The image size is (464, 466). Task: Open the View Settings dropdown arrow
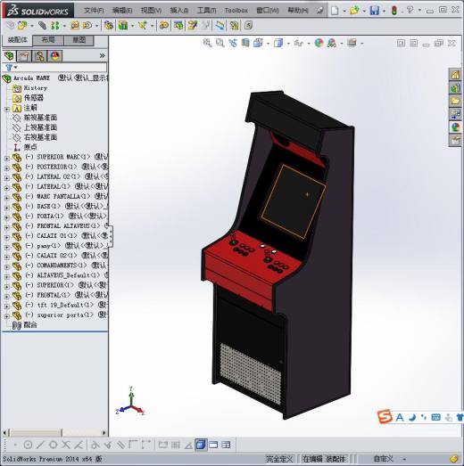362,44
